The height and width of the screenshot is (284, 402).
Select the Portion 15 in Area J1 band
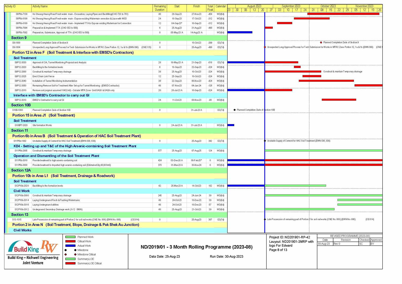(118, 115)
